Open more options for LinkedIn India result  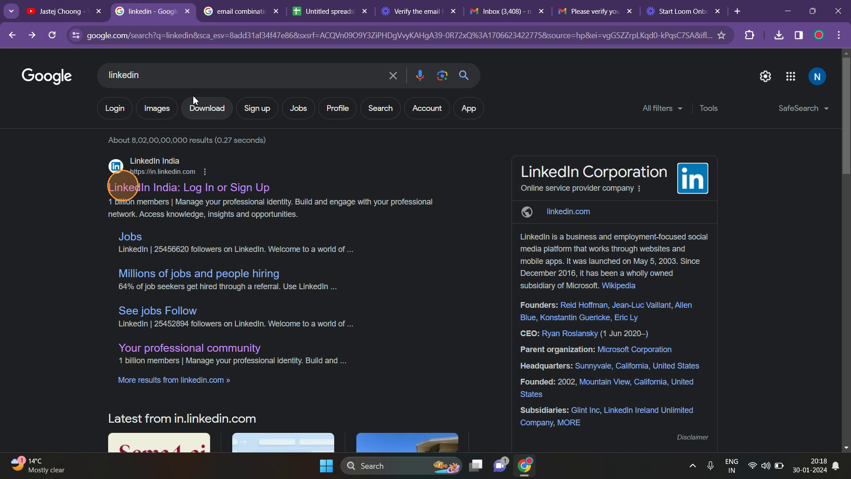click(x=204, y=172)
